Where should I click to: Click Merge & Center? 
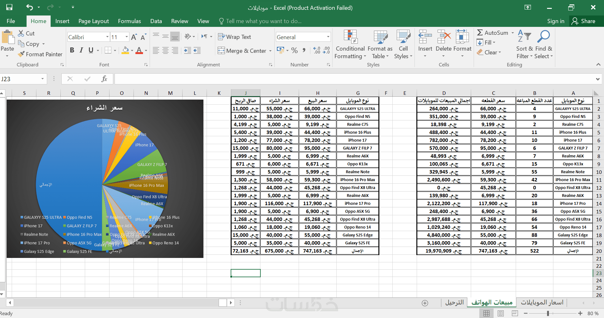(x=242, y=51)
